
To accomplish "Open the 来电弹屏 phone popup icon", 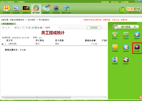I will point(115,61).
